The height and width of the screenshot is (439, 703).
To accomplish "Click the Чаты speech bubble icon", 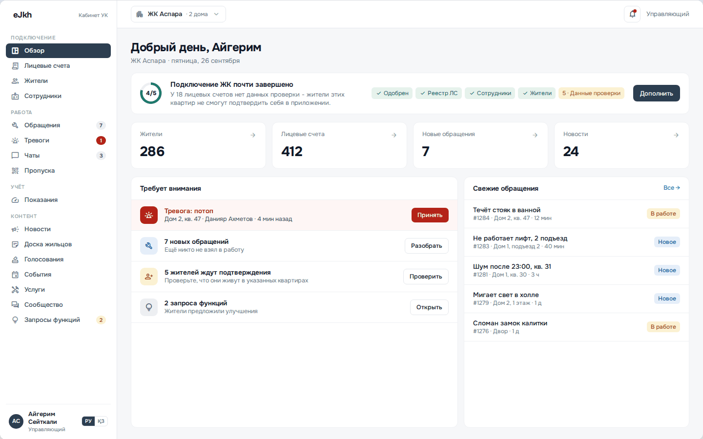I will point(15,156).
